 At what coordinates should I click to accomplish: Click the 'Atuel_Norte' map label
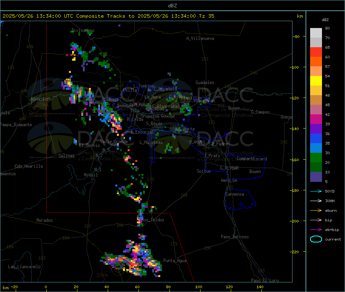pos(182,129)
